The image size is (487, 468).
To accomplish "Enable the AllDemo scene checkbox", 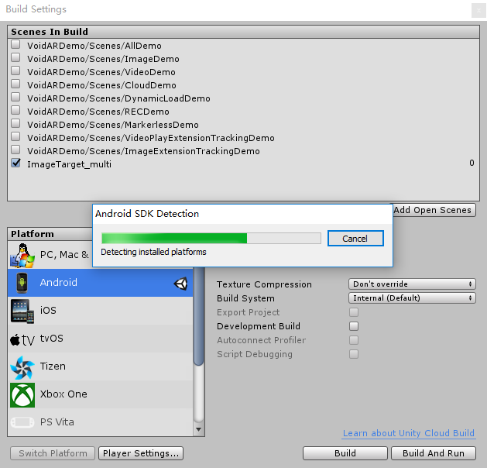I will click(x=15, y=44).
